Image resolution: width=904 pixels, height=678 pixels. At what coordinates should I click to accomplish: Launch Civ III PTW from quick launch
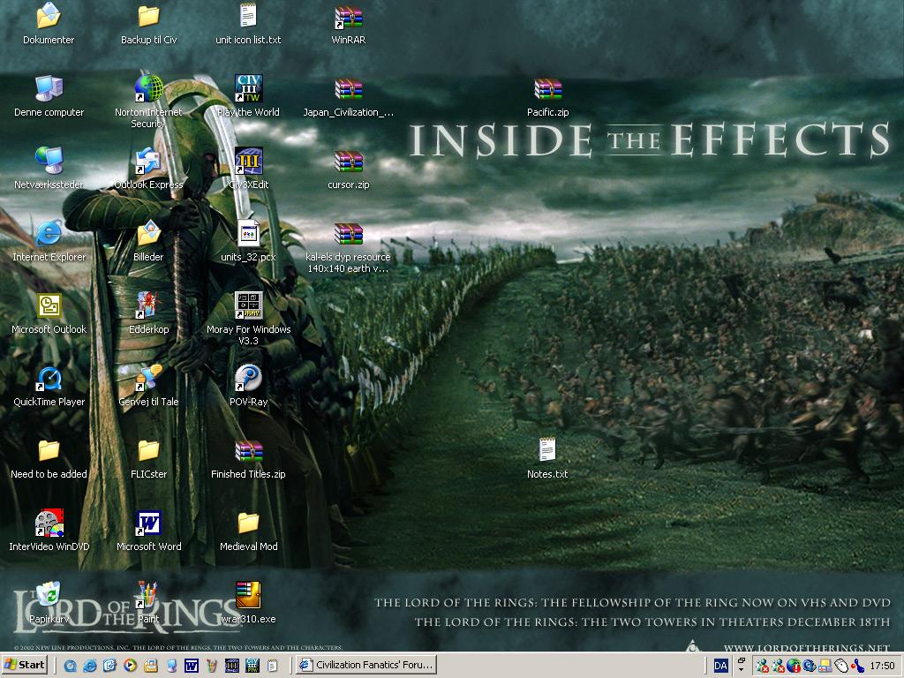pyautogui.click(x=252, y=666)
